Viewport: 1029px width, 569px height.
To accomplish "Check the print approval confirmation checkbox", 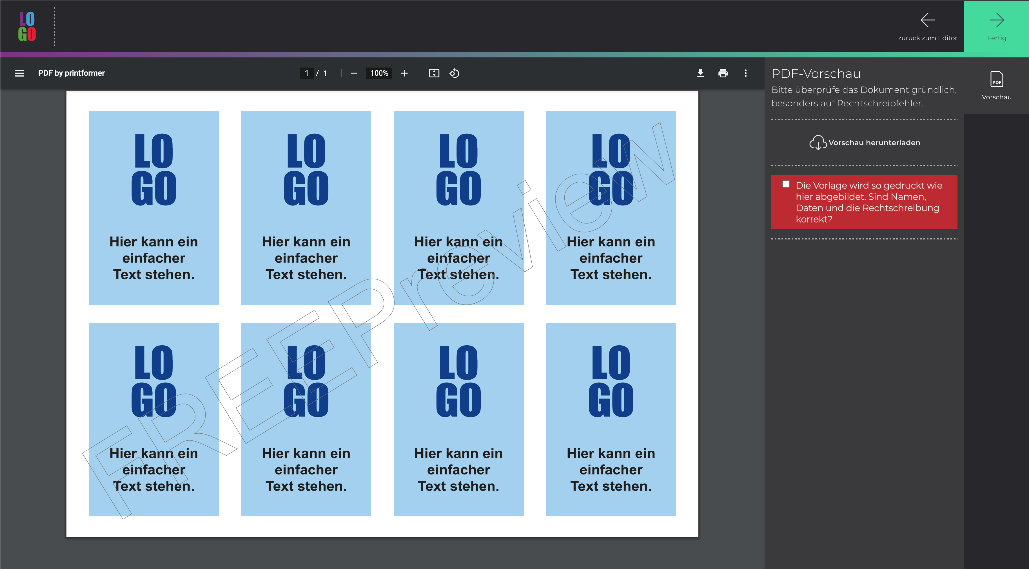I will click(786, 184).
